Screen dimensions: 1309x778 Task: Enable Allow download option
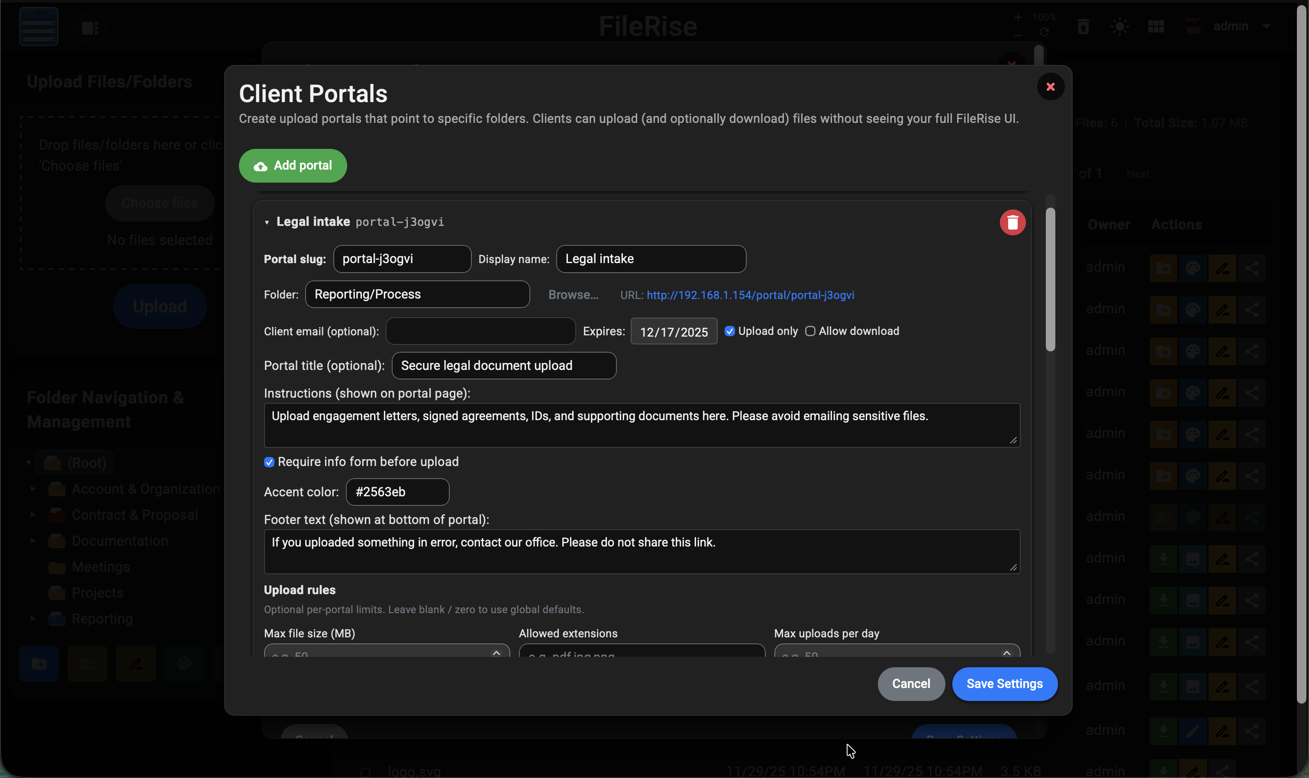[x=810, y=331]
